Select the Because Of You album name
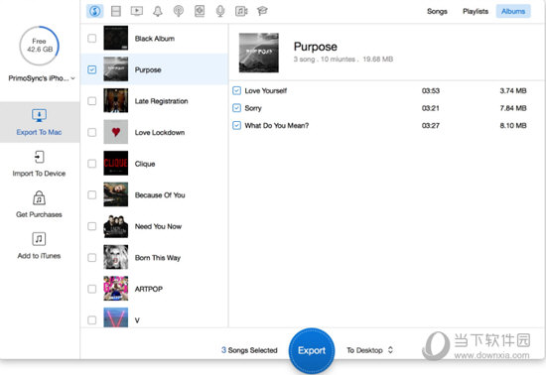Viewport: 546px width, 375px height. [x=160, y=195]
